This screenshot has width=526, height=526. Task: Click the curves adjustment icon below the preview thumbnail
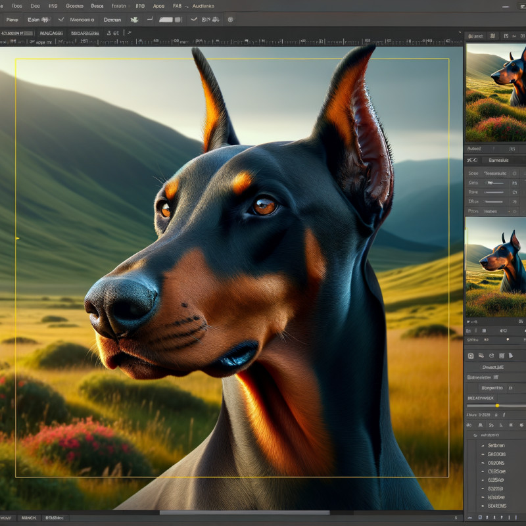[x=471, y=160]
